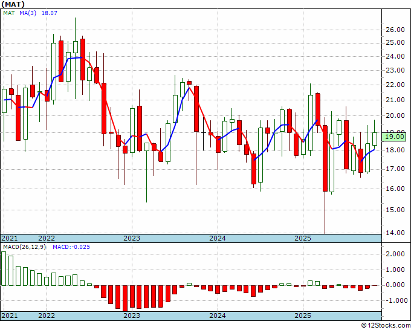Click the (MAT) ticker title
The width and height of the screenshot is (411, 330).
pyautogui.click(x=13, y=4)
